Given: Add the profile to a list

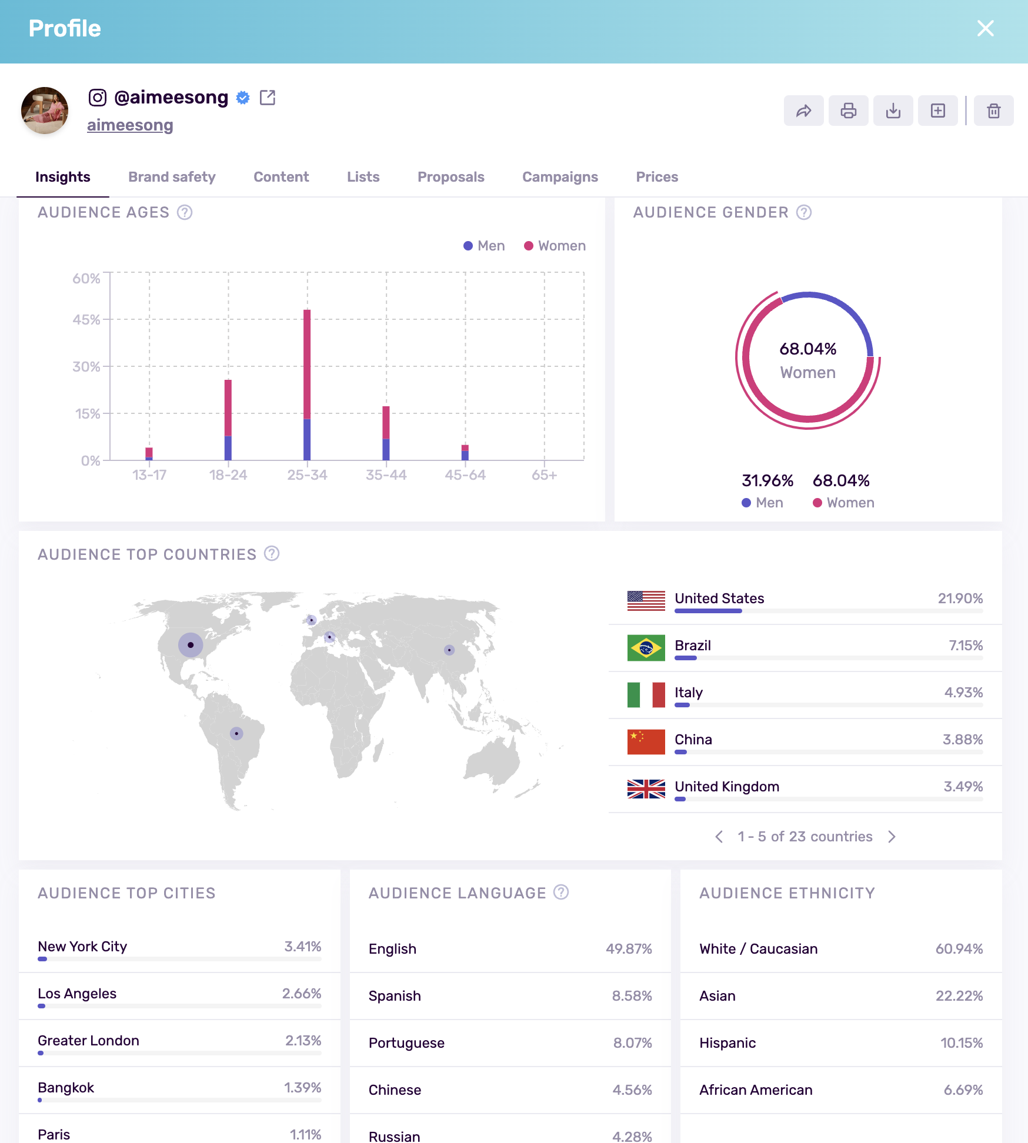Looking at the screenshot, I should [x=937, y=110].
